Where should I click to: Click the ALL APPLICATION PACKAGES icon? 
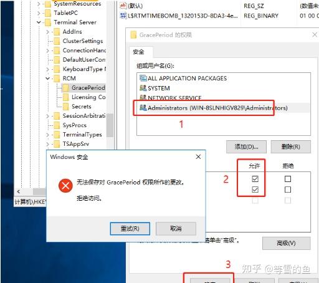pos(143,79)
